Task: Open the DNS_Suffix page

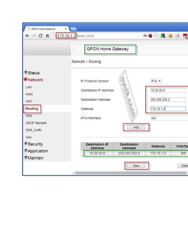Action: click(34, 130)
